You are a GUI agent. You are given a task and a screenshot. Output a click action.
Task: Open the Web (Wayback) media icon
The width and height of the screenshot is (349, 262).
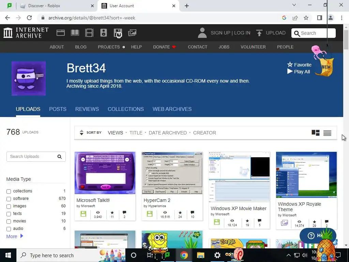(x=61, y=33)
